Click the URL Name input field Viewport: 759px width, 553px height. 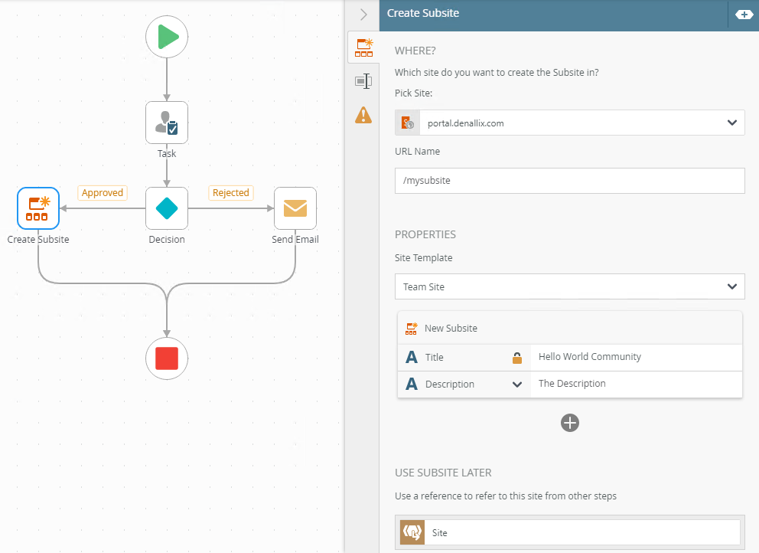pyautogui.click(x=569, y=181)
